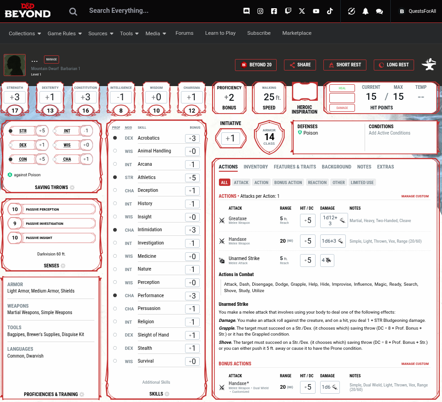Viewport: 442px width, 402px height.
Task: Open the Background tab
Action: [x=337, y=167]
